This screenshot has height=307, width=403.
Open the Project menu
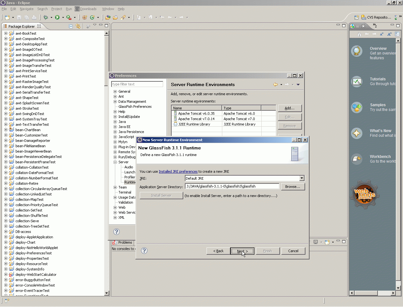point(57,9)
